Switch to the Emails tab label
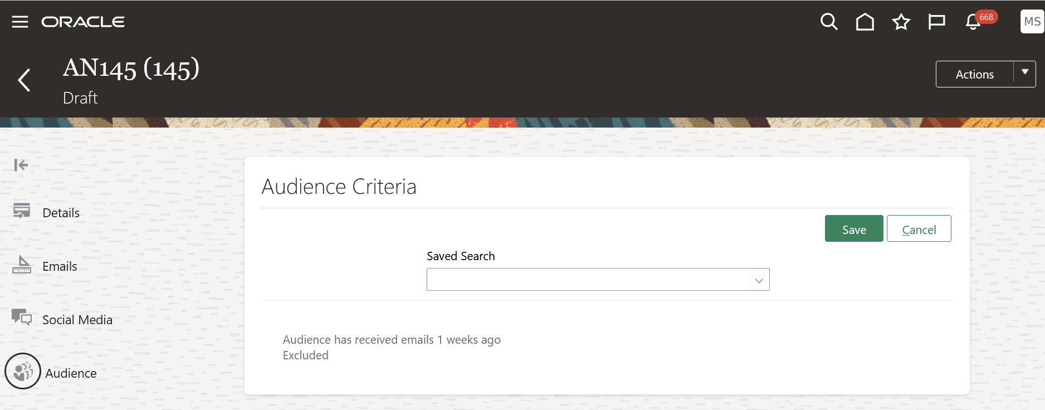The image size is (1045, 410). coord(60,266)
